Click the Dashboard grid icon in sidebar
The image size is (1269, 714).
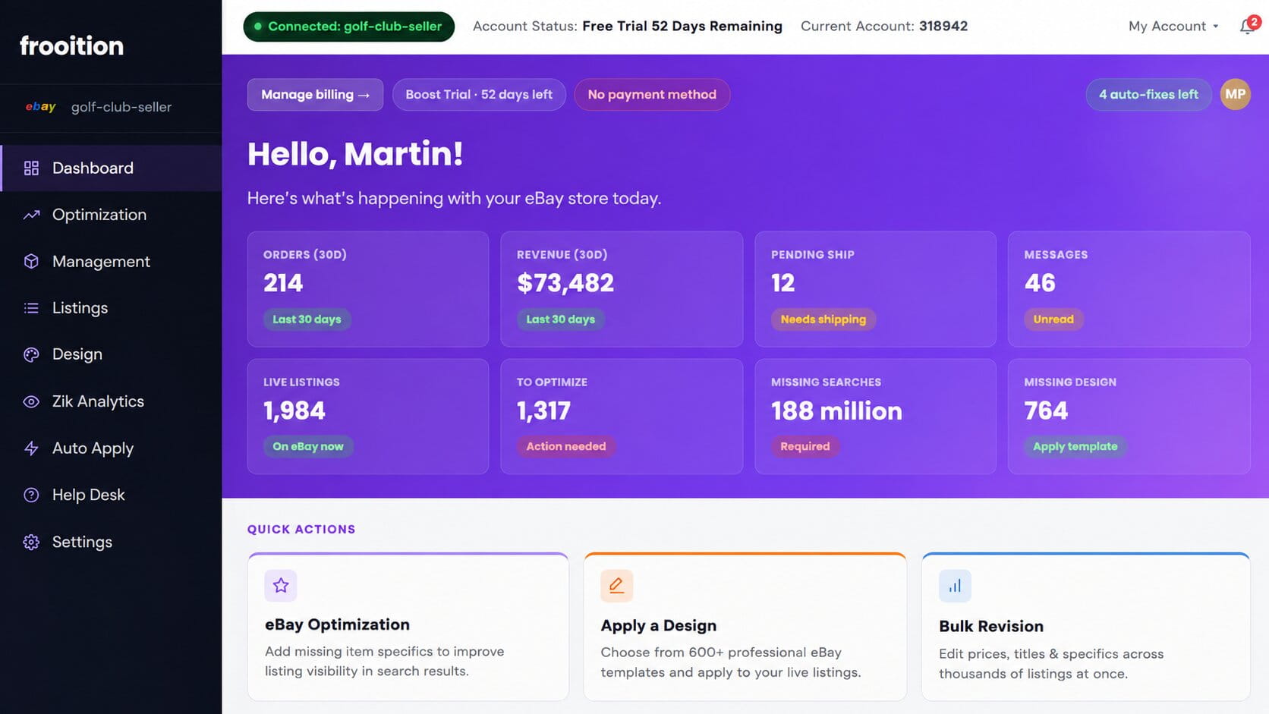31,168
